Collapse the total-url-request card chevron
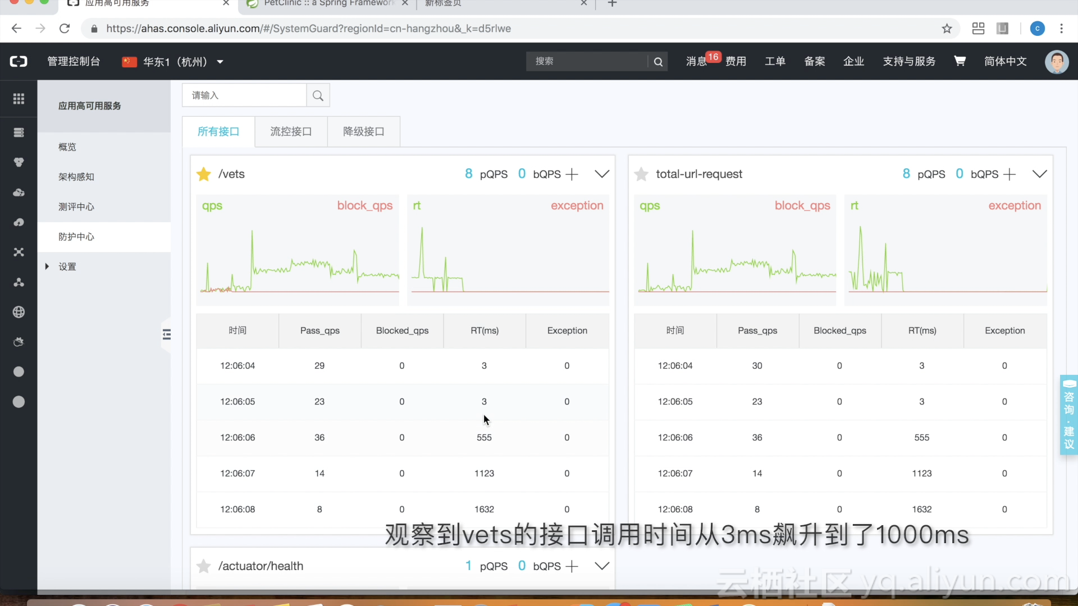The width and height of the screenshot is (1078, 606). click(1039, 174)
